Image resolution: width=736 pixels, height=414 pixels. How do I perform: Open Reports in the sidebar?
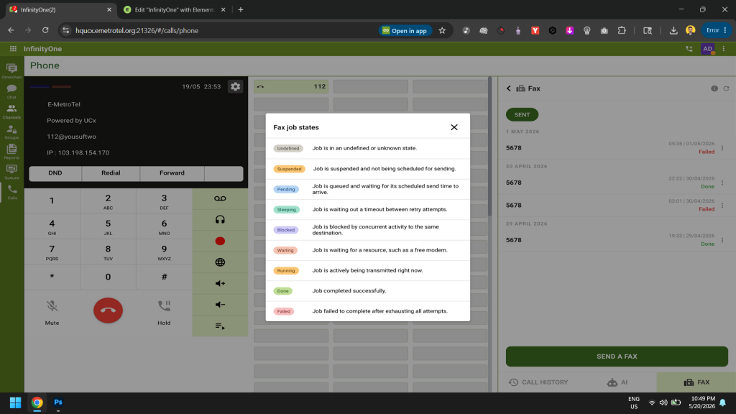(x=11, y=152)
